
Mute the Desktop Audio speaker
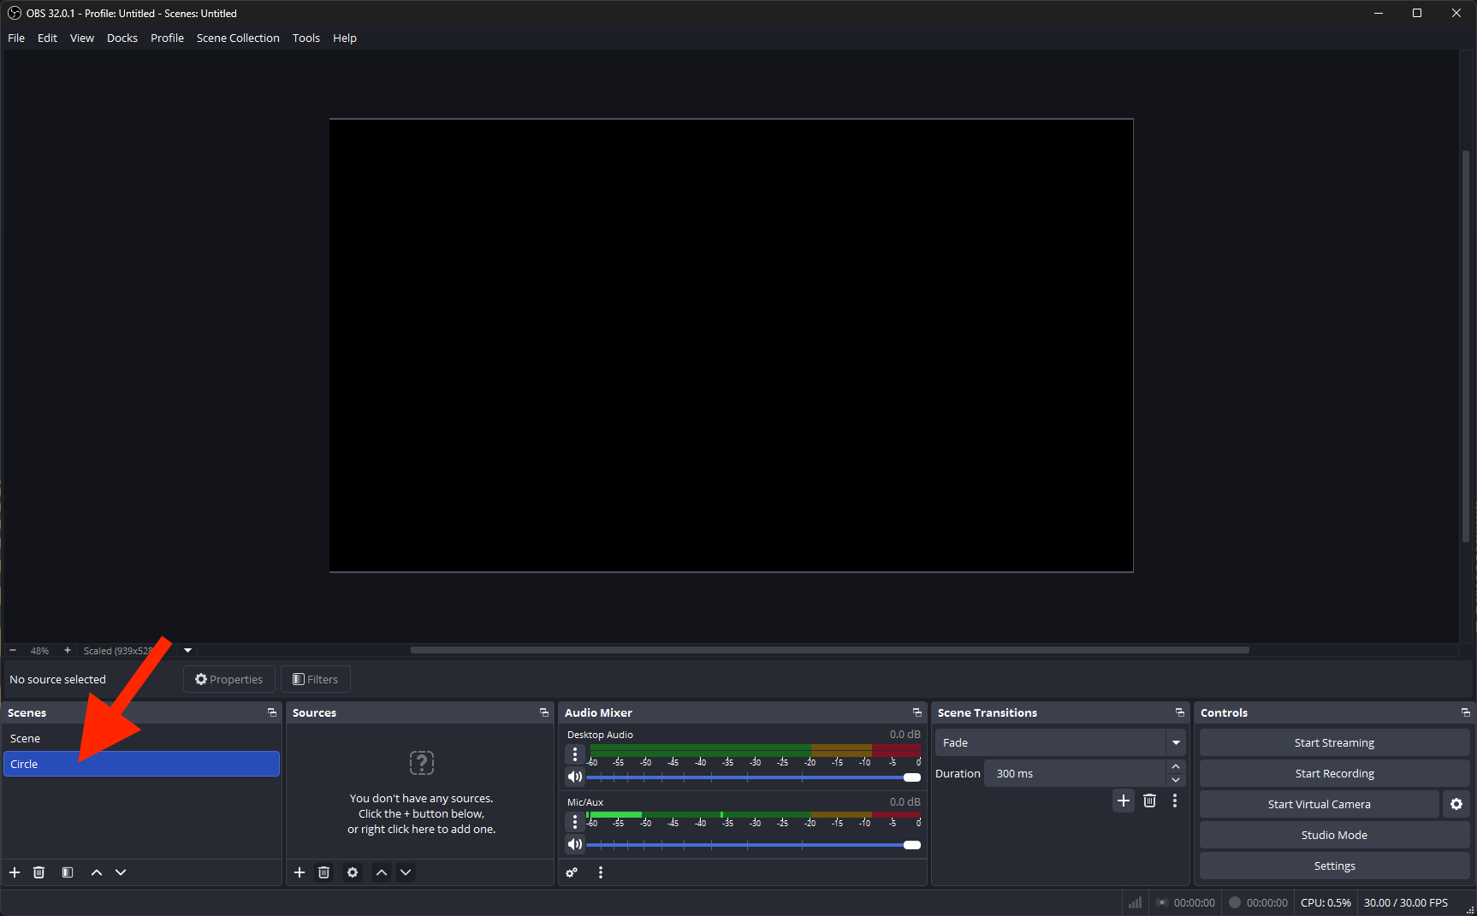tap(575, 777)
